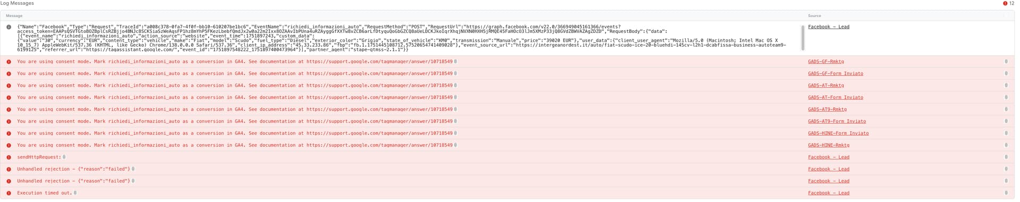The width and height of the screenshot is (1020, 202).
Task: Click the error icon on the GADS-HINE-Rmktg row
Action: [x=8, y=145]
